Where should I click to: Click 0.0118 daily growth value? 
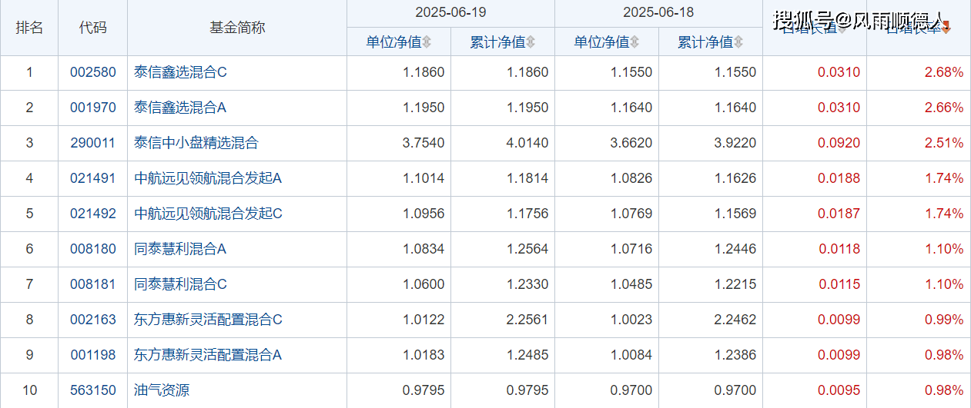tap(839, 249)
